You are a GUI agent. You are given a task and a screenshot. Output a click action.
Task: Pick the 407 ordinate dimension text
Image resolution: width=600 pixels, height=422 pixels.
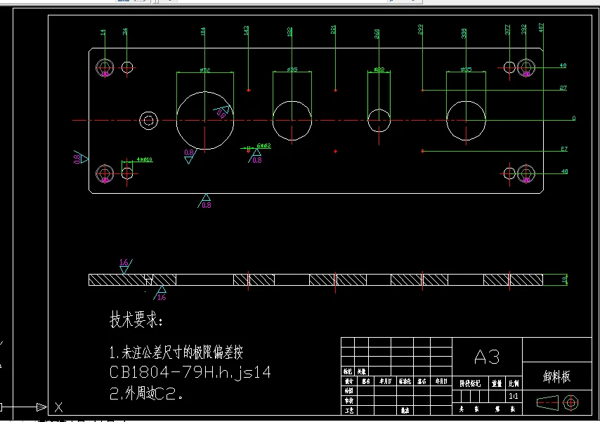coord(541,27)
